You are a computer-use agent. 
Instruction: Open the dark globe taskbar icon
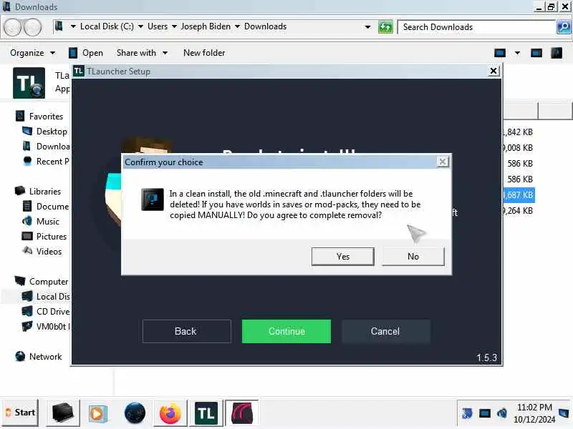click(x=135, y=413)
